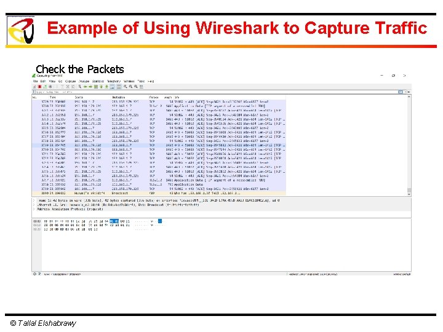Open the Statistics menu

pyautogui.click(x=98, y=81)
